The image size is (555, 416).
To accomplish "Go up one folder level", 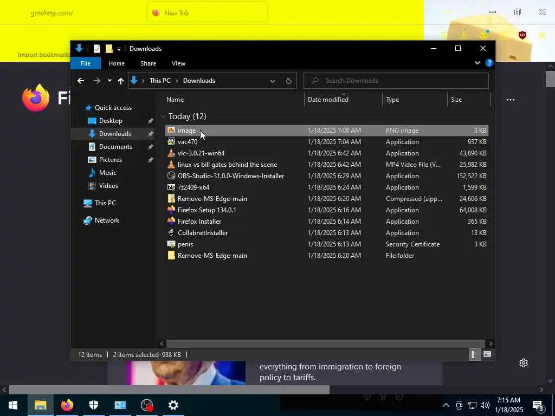I will [121, 81].
